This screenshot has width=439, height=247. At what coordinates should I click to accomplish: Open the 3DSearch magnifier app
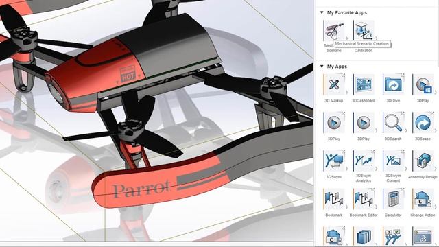pyautogui.click(x=393, y=123)
